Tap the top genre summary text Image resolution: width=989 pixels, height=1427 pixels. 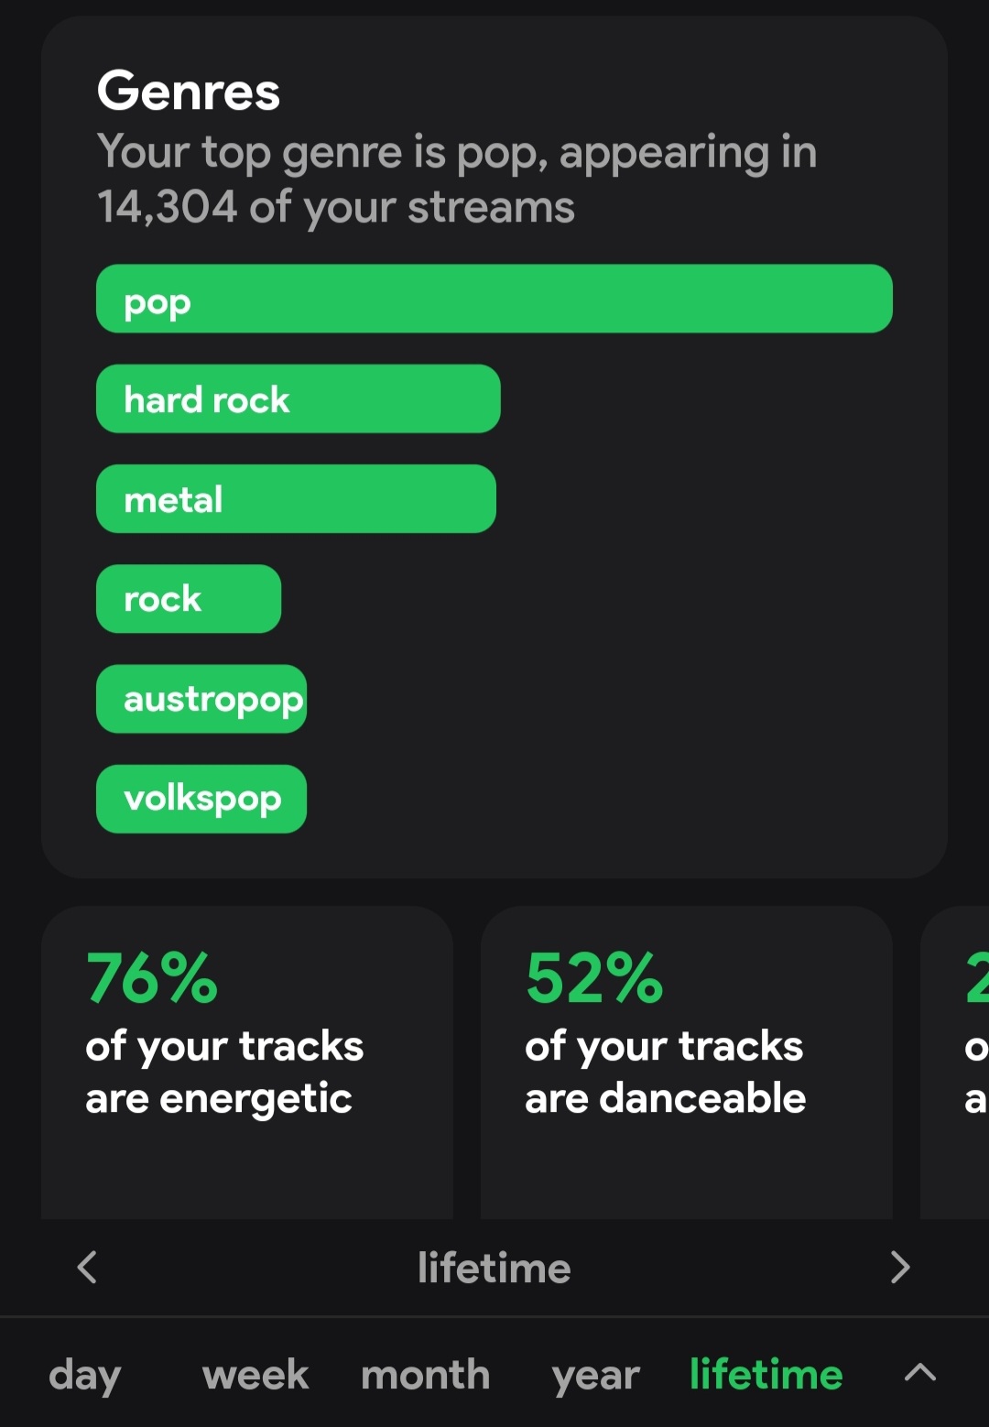coord(456,180)
